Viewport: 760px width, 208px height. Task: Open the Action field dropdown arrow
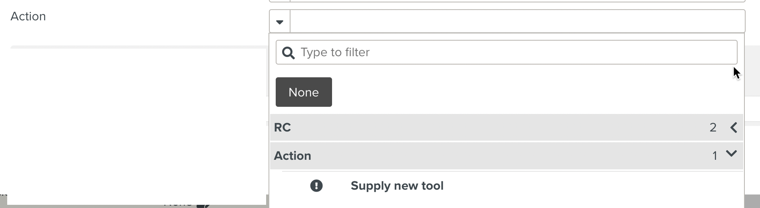280,22
